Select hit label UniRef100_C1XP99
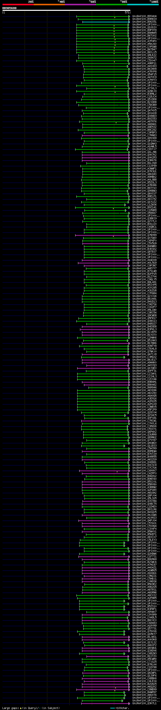 click(144, 166)
